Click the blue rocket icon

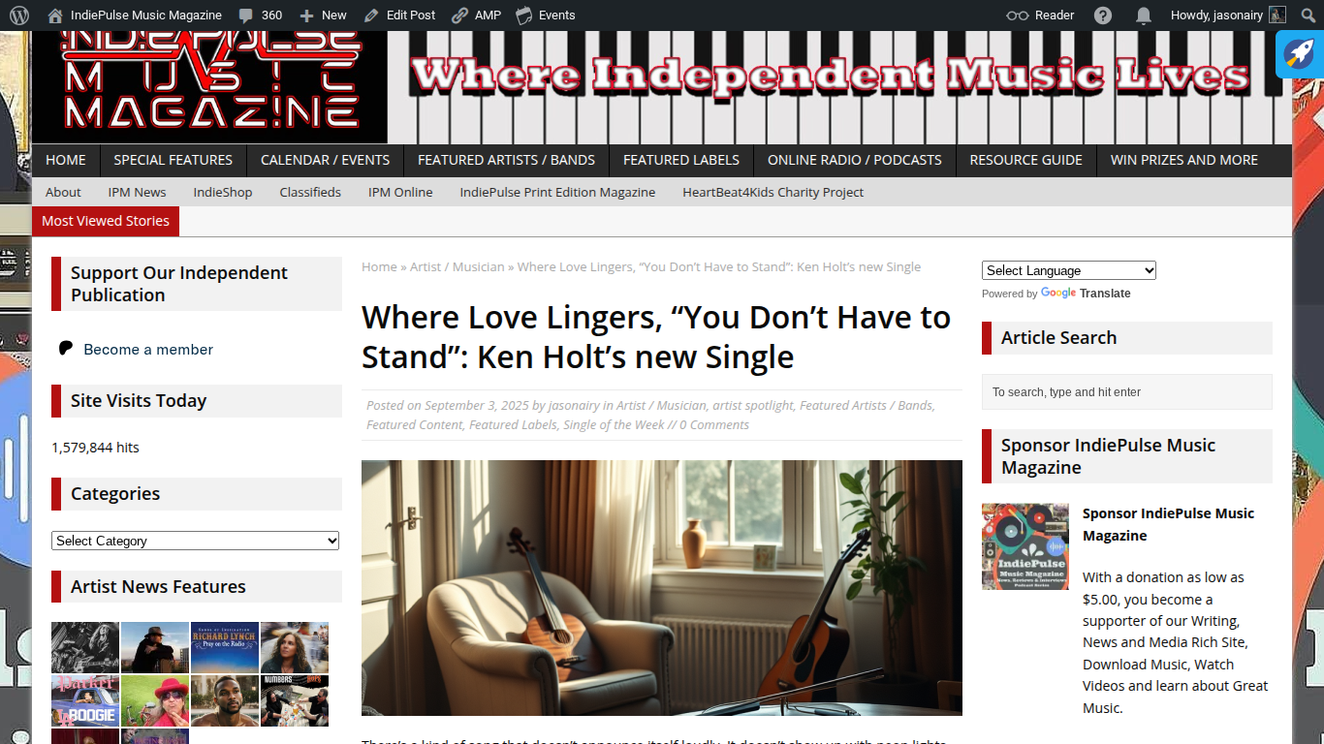(x=1299, y=54)
